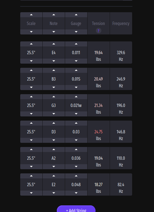Increase the gauge of the E2 string

coord(76,176)
